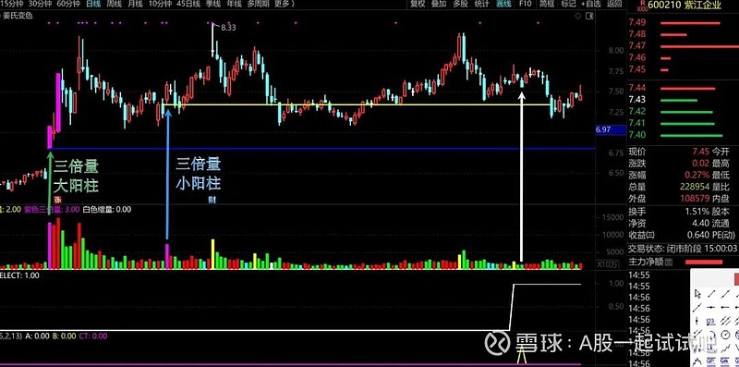The image size is (739, 367).
Task: Select the line segment tool beside the pointer
Action: pos(711,293)
